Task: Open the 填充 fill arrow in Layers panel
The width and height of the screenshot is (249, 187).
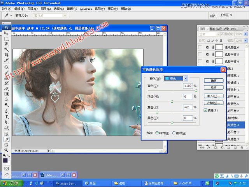Action: click(245, 41)
